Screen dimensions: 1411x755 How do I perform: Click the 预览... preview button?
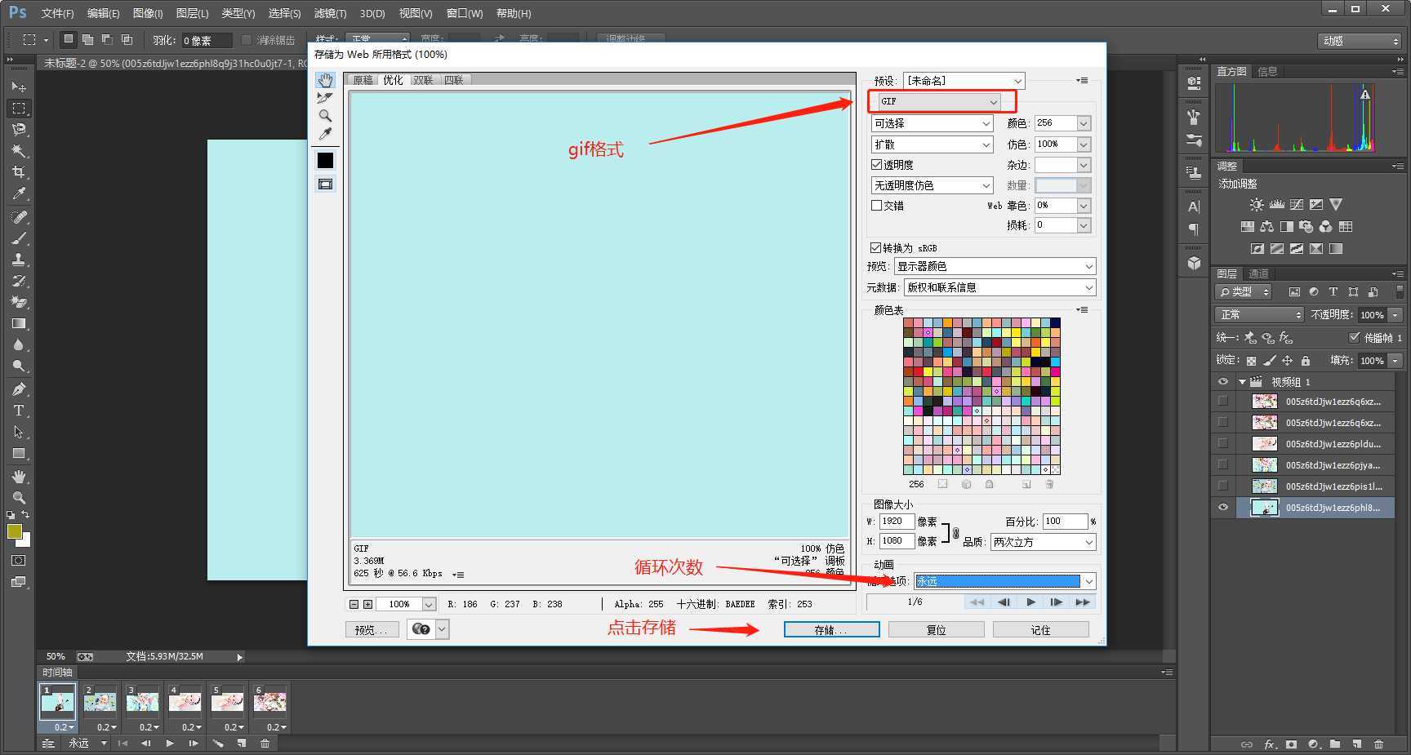(372, 629)
